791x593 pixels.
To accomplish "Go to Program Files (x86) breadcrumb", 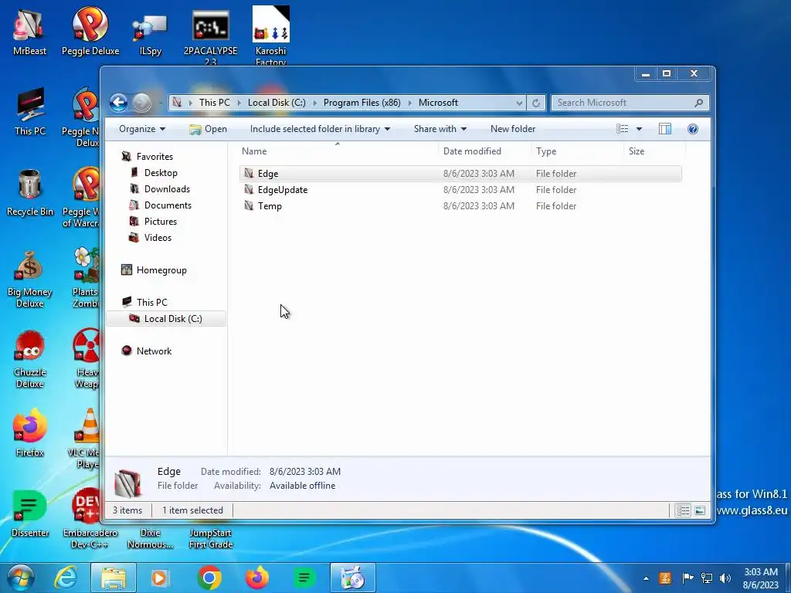I will [362, 103].
